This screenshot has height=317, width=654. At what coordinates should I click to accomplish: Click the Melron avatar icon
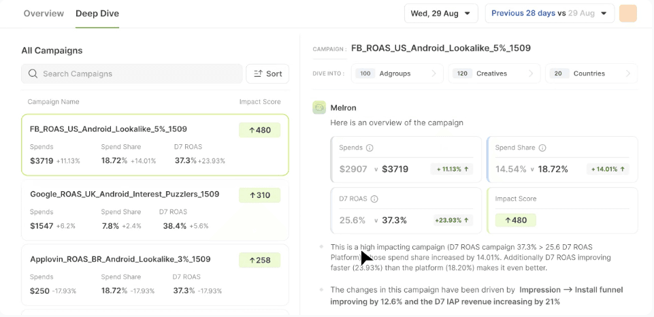click(x=319, y=107)
